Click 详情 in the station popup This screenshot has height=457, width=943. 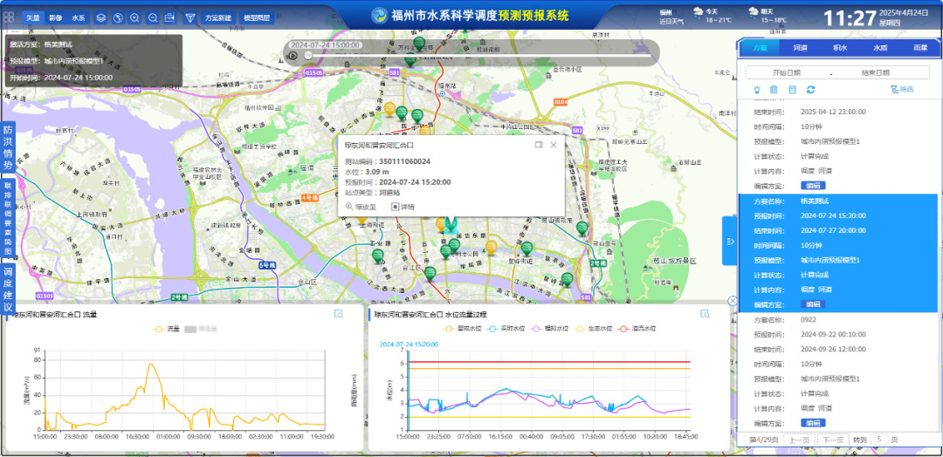click(x=403, y=207)
